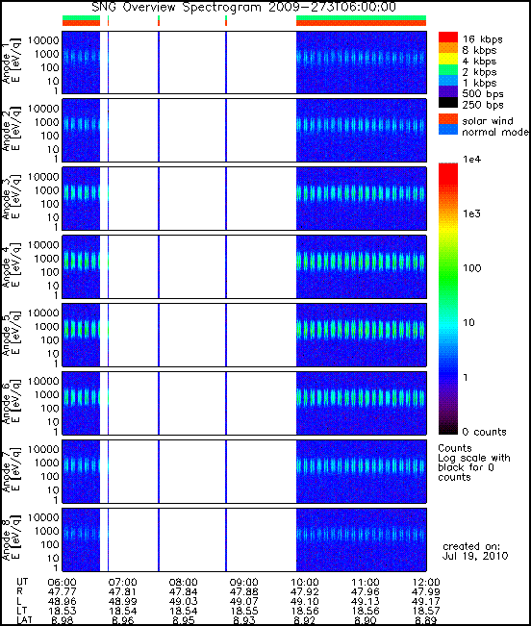
Task: Click the Anode 3 spectrogram panel
Action: point(244,198)
